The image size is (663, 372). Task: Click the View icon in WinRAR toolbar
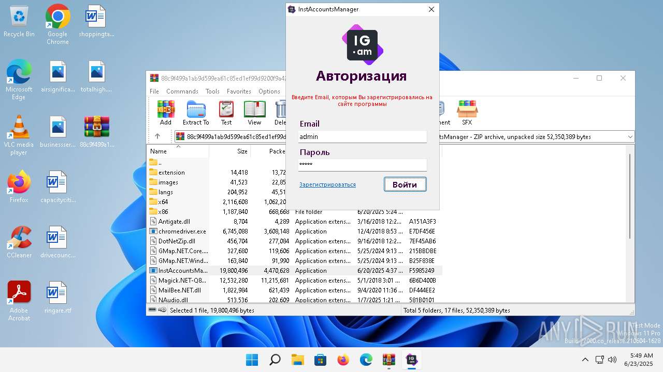tap(254, 113)
